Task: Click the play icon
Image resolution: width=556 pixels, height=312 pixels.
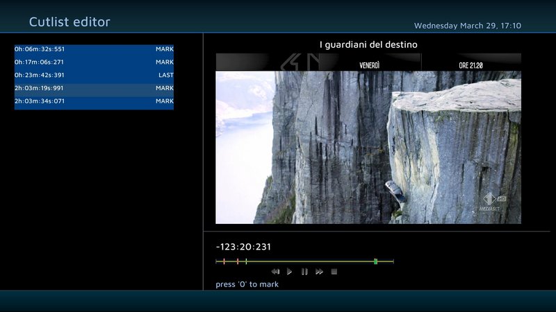Action: 289,272
